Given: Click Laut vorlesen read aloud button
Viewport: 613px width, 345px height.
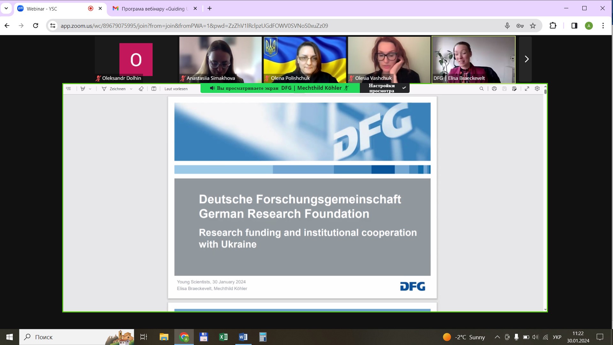Looking at the screenshot, I should (x=176, y=88).
